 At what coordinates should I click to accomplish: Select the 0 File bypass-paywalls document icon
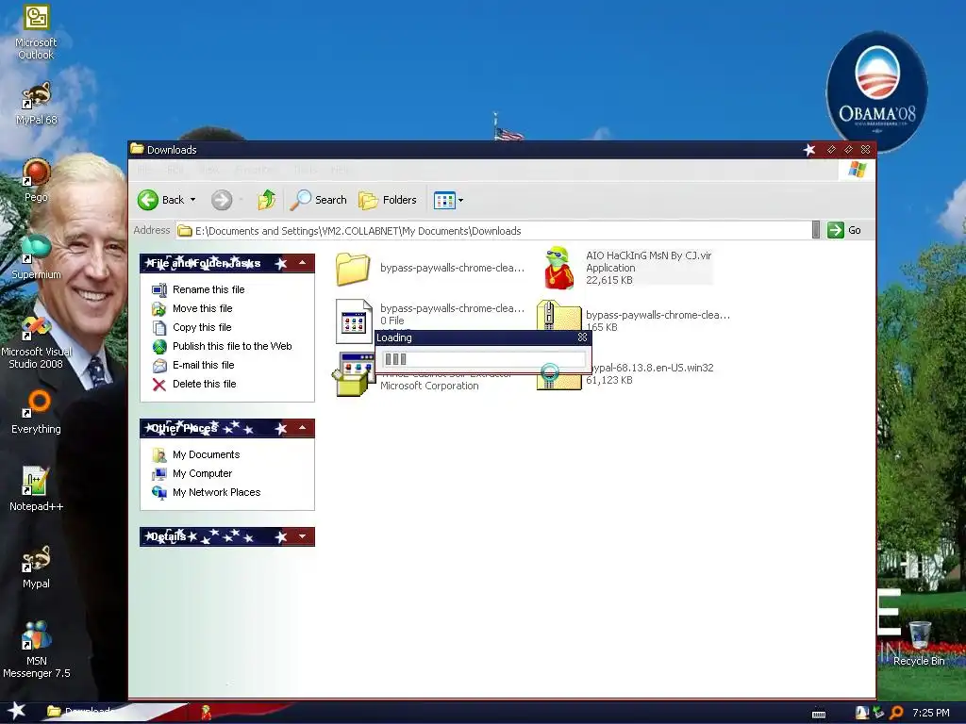tap(355, 321)
